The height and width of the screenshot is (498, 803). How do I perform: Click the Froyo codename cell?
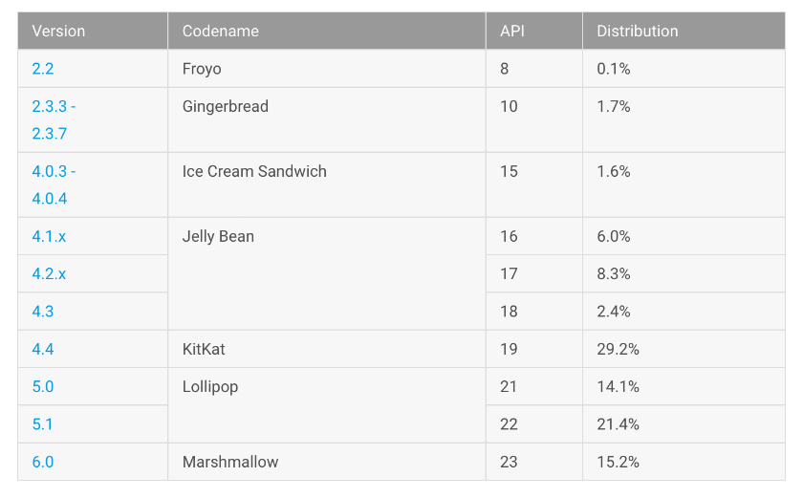click(202, 69)
